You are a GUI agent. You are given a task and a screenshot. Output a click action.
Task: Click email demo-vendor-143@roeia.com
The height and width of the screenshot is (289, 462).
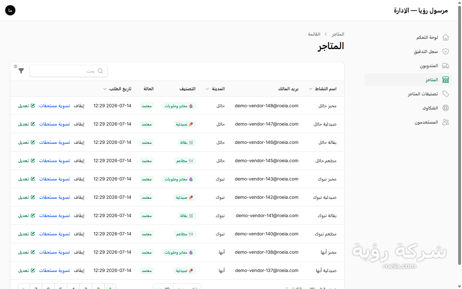[x=267, y=179]
